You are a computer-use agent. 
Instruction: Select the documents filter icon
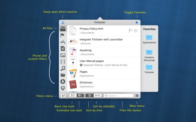[63, 49]
